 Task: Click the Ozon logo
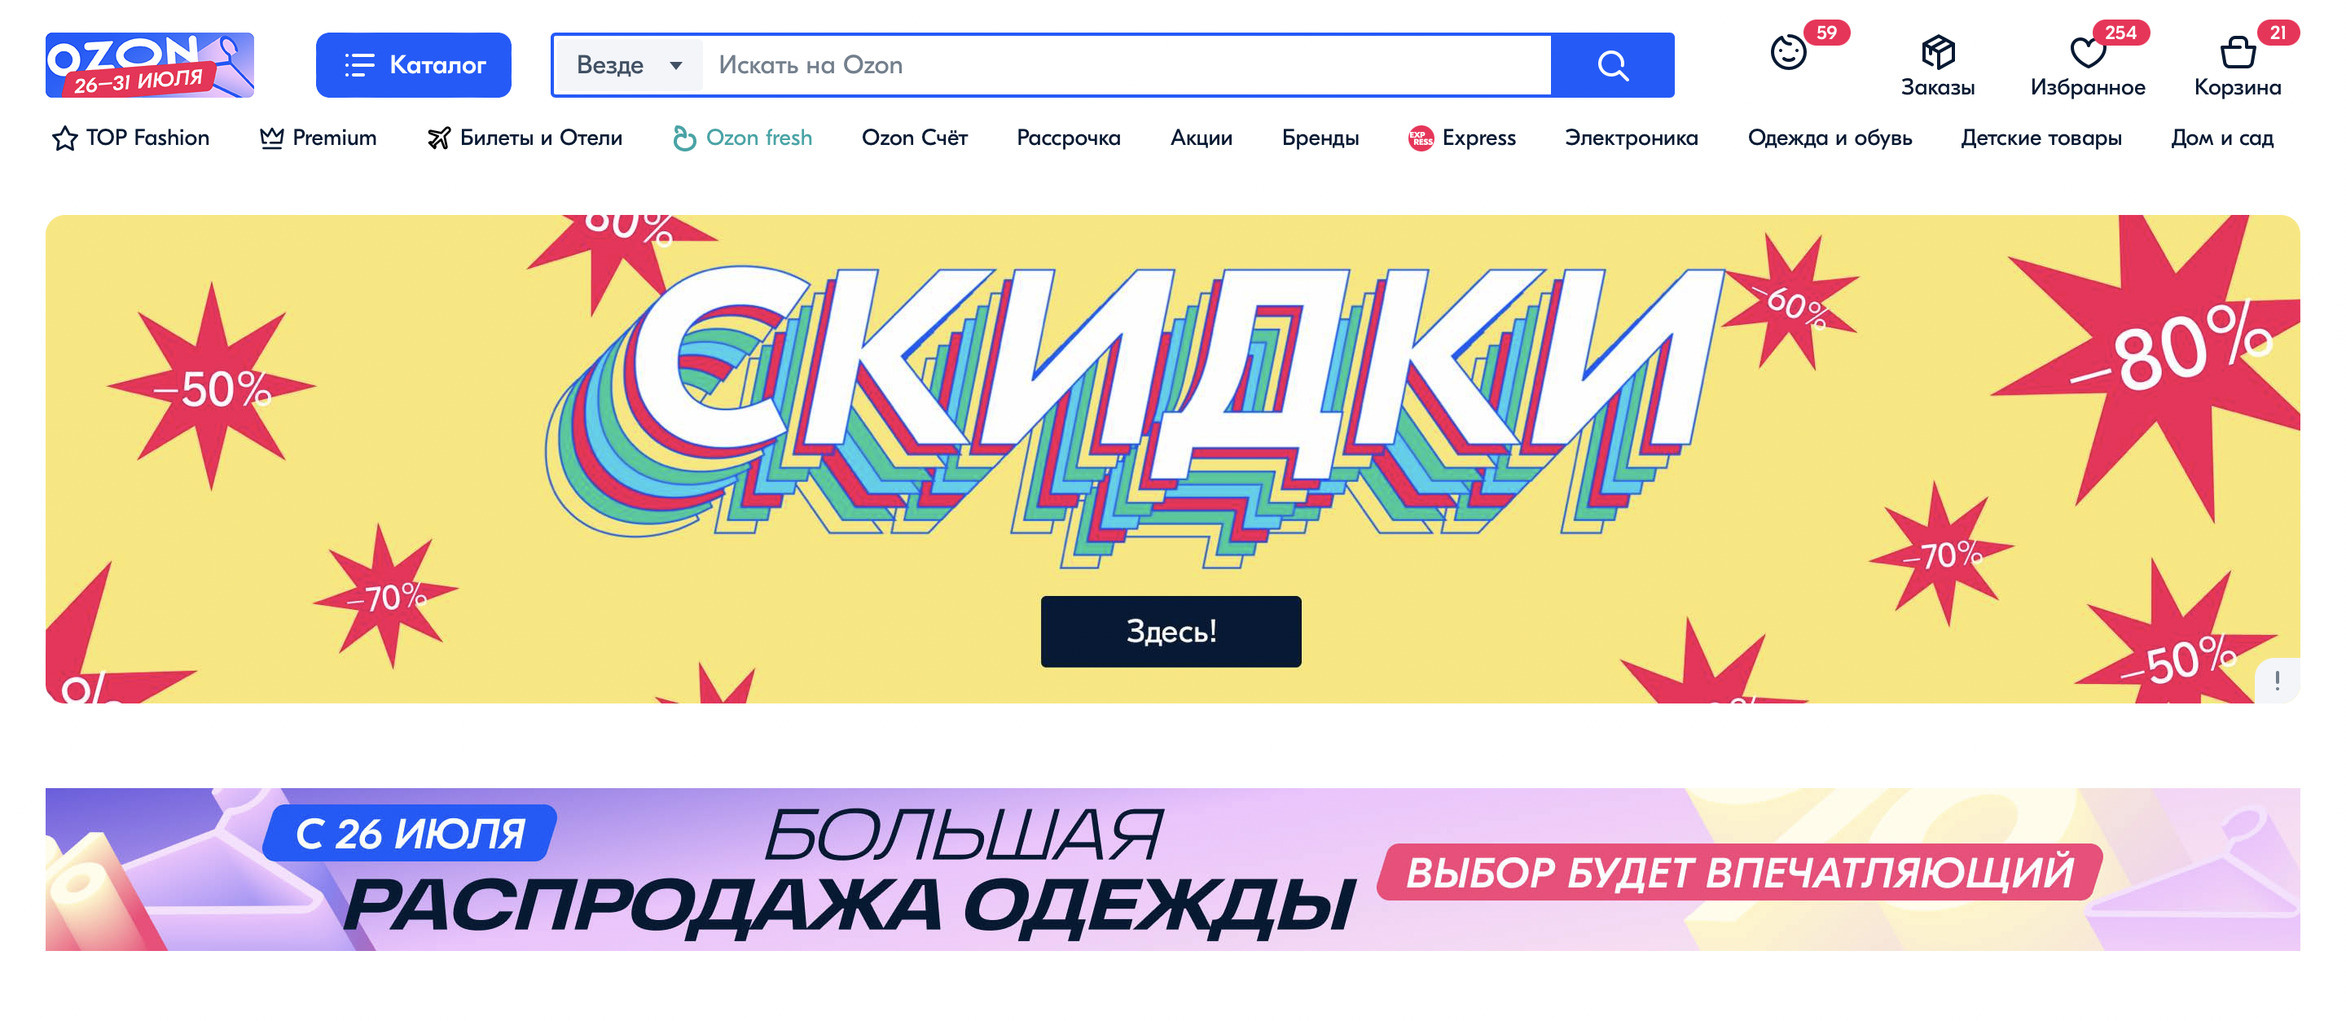click(149, 64)
